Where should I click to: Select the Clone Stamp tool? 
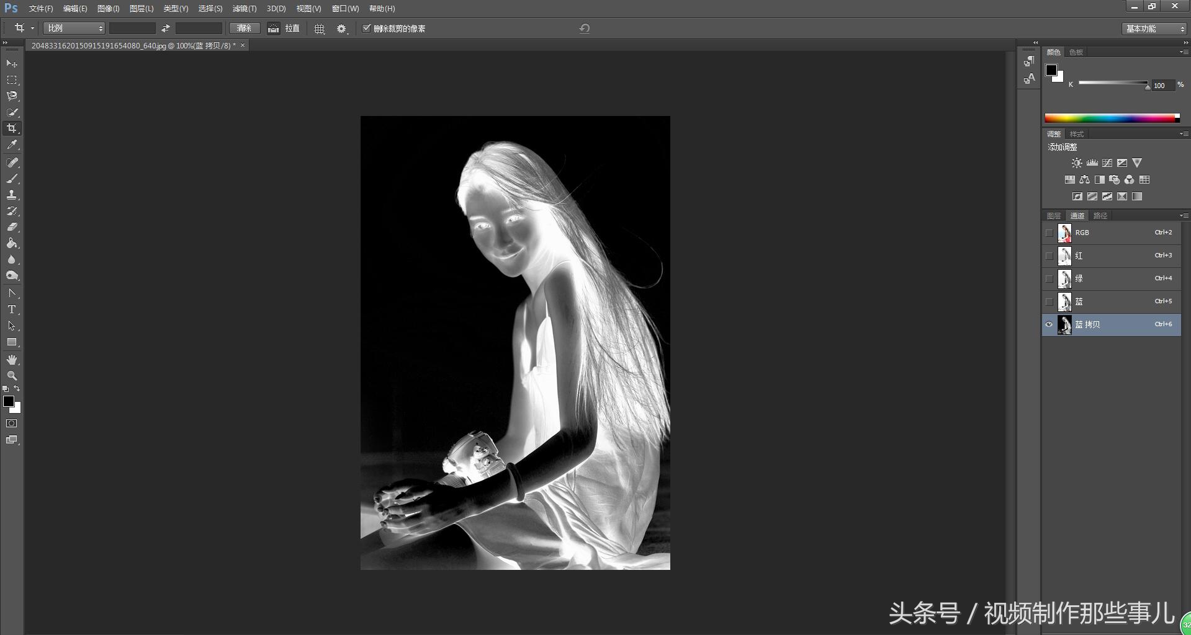click(12, 195)
